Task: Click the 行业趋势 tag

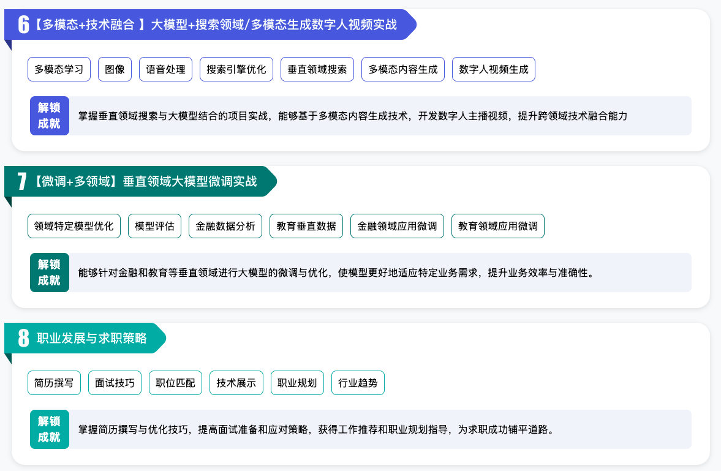Action: 358,383
